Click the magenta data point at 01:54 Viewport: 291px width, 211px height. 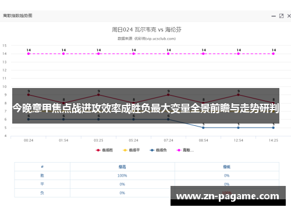point(63,54)
